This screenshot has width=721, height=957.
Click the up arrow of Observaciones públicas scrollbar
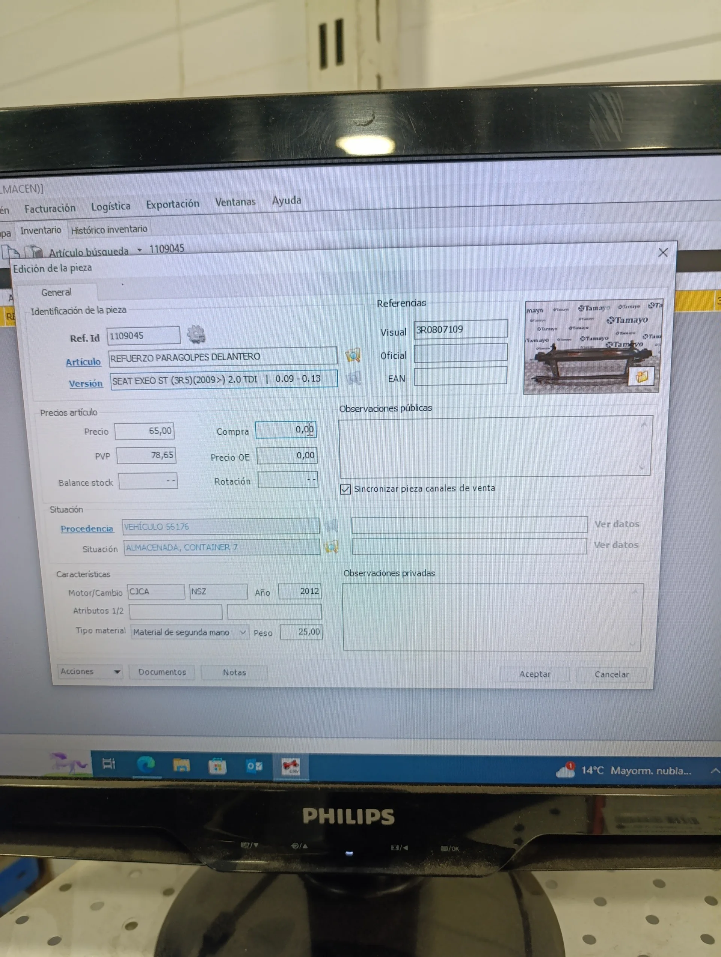pyautogui.click(x=644, y=425)
